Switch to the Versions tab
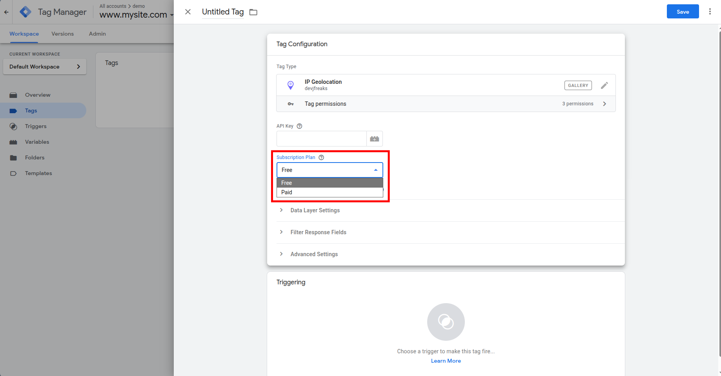Viewport: 721px width, 376px height. pyautogui.click(x=62, y=34)
